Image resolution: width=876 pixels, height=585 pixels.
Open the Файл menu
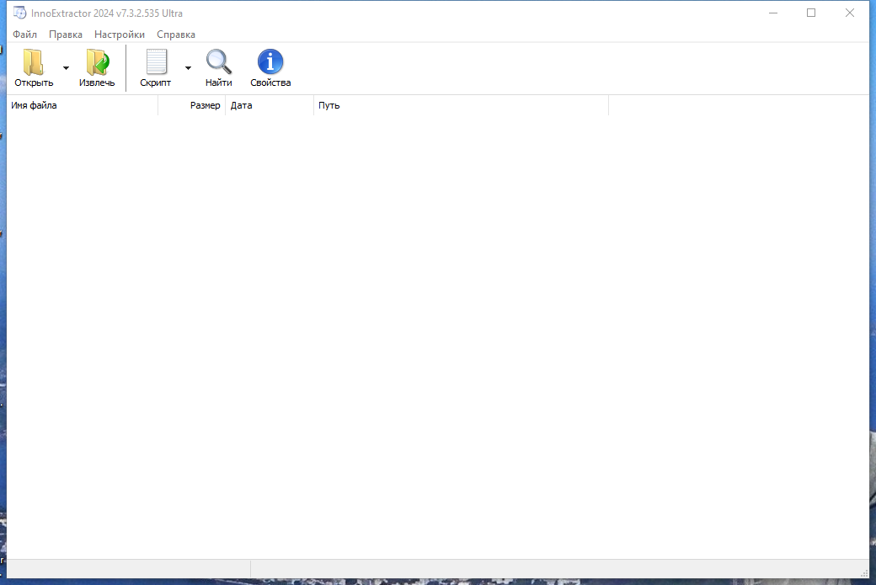click(x=24, y=35)
